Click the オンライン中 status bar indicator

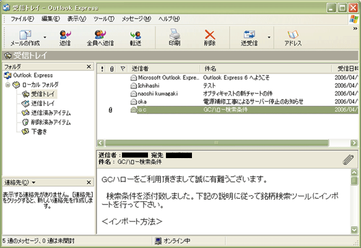coord(172,241)
